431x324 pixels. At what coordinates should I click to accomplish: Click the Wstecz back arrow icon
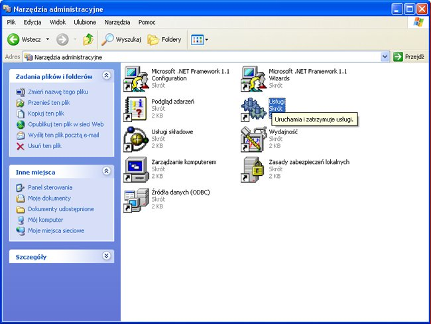tap(13, 40)
